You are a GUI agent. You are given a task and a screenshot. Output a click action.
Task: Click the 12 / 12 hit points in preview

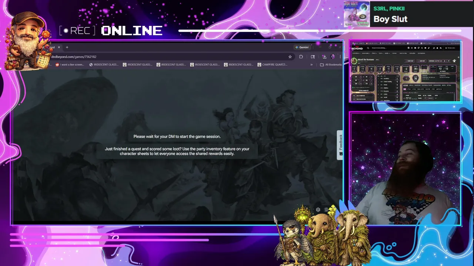click(x=443, y=69)
